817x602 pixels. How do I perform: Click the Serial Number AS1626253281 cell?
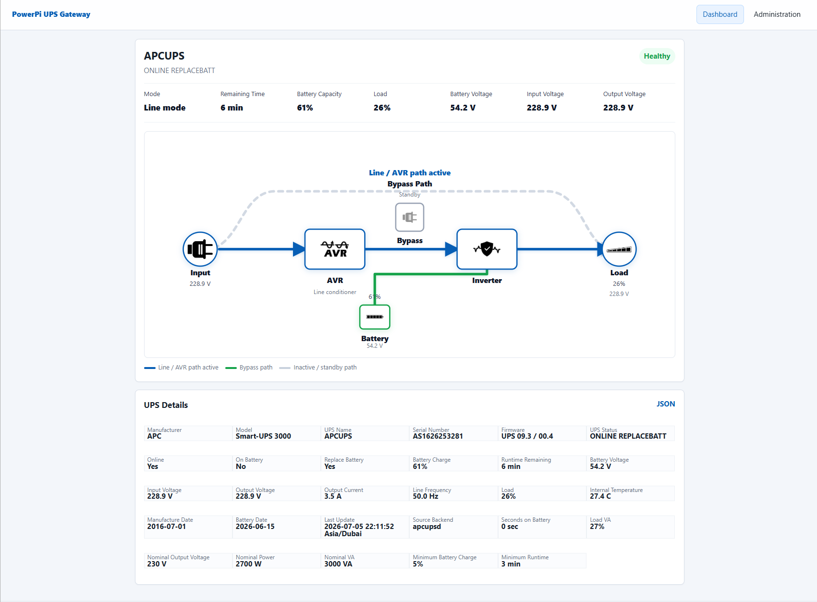[453, 433]
